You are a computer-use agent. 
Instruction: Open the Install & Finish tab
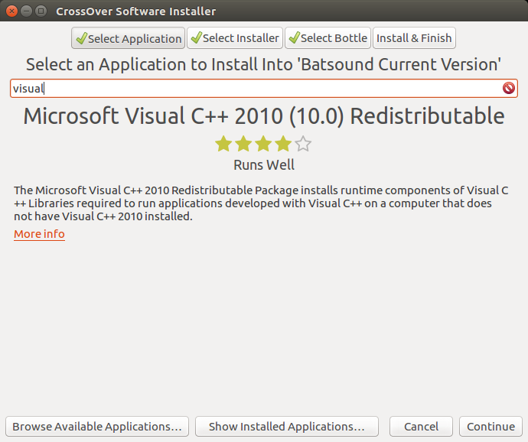point(414,38)
